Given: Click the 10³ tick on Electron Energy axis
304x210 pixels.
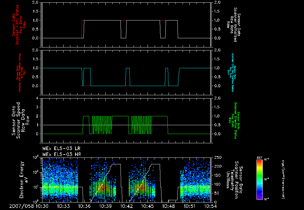Looking at the screenshot, I should pos(36,157).
